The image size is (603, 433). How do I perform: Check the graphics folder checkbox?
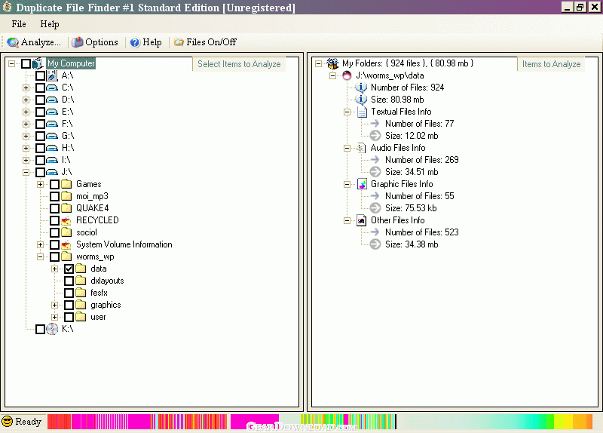coord(69,305)
